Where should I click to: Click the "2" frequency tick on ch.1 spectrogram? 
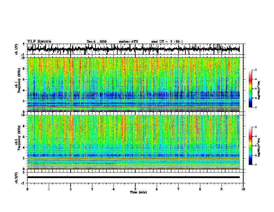[x=24, y=101]
